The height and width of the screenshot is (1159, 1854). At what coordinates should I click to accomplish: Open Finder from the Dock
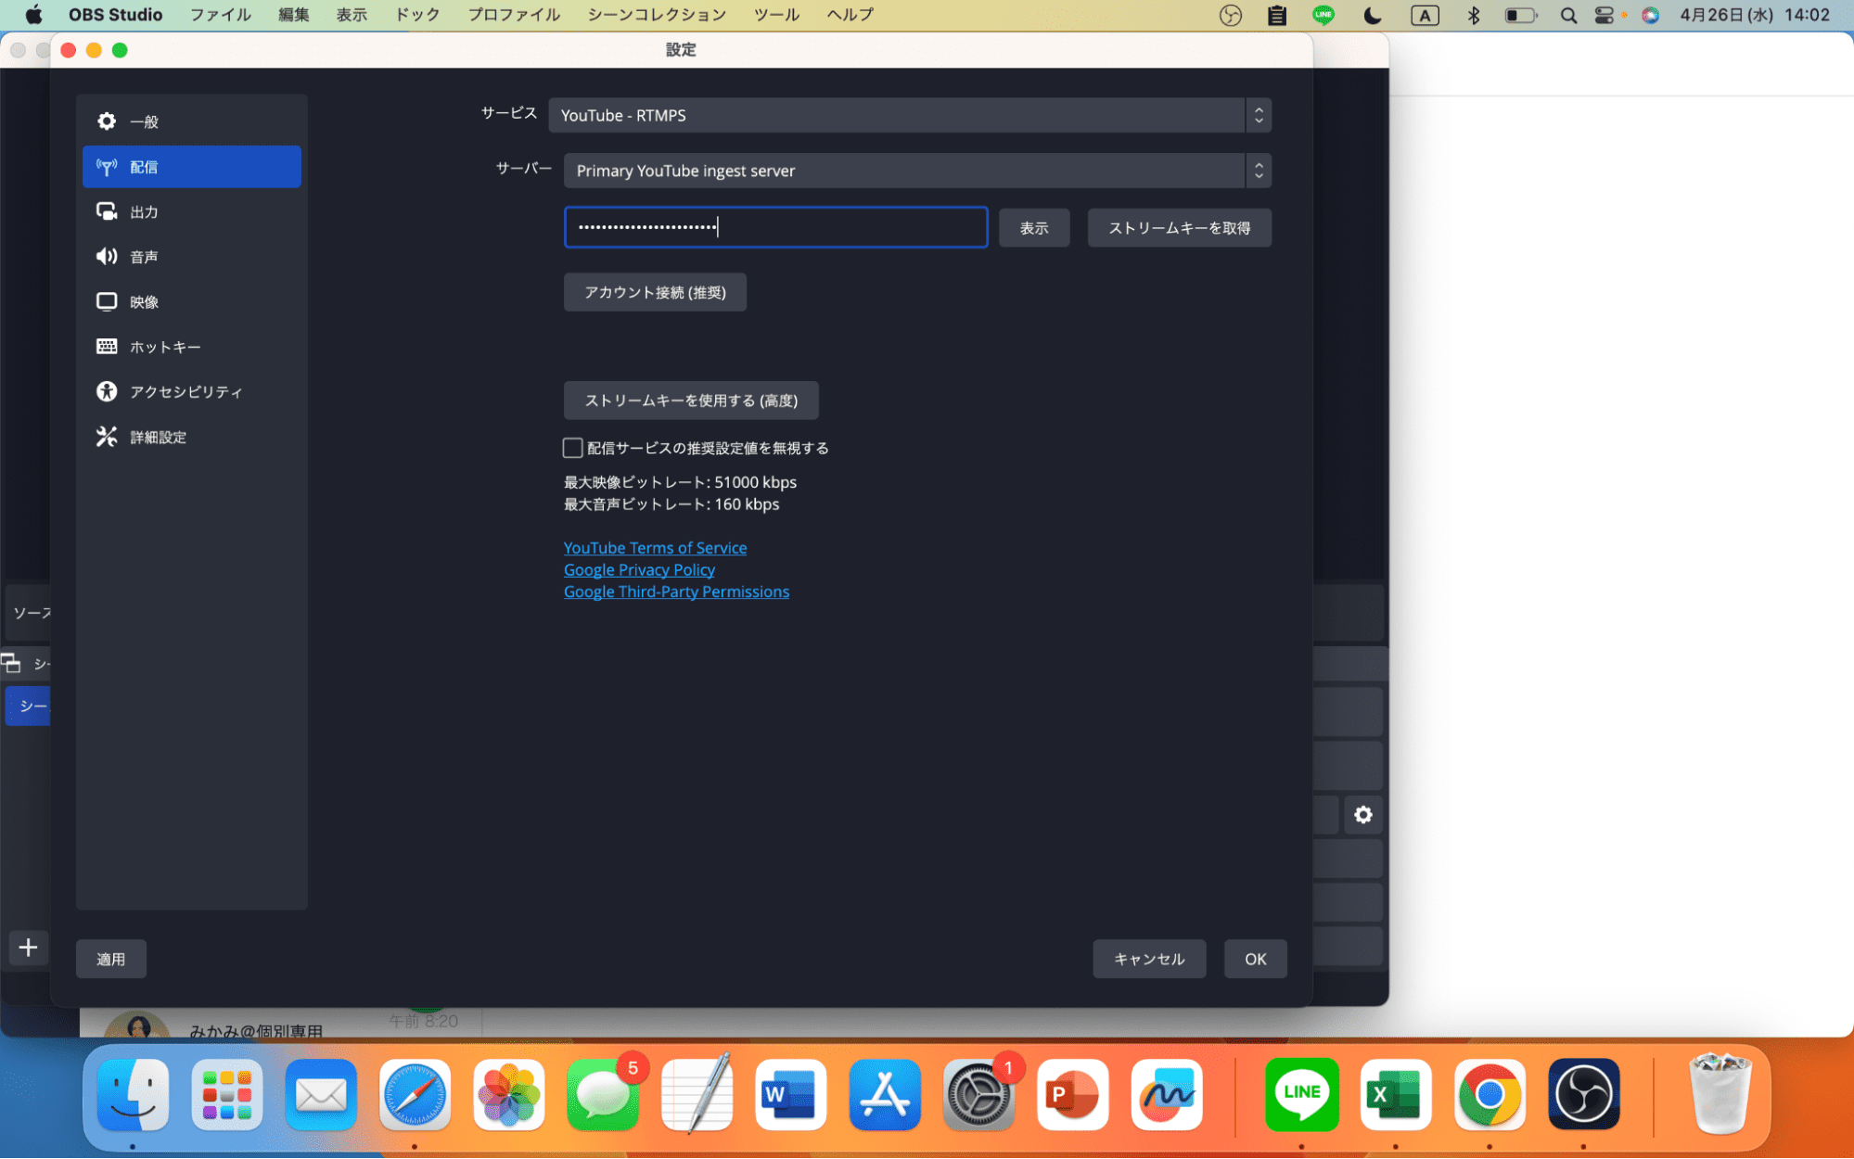133,1095
